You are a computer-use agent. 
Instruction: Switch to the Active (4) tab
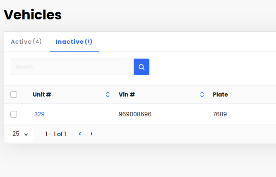tap(26, 42)
